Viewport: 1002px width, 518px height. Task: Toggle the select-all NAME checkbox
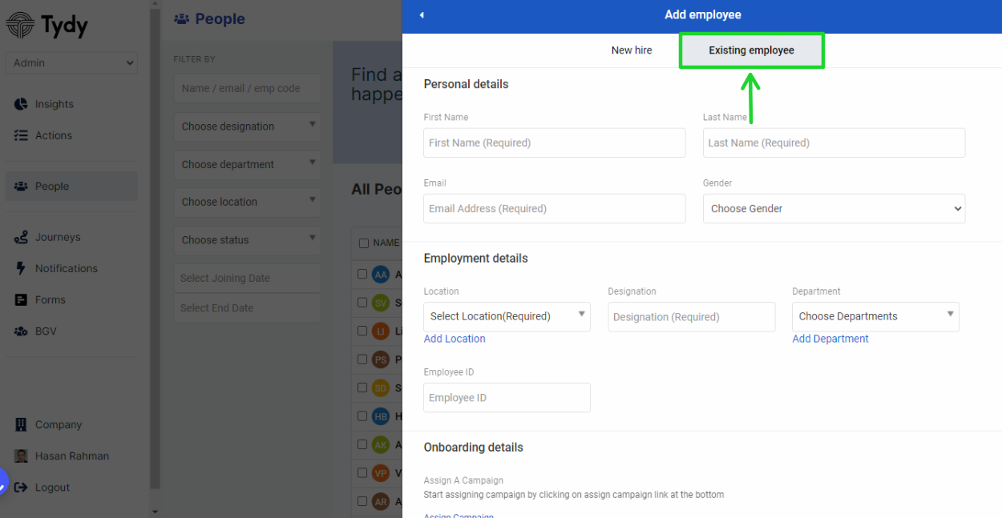click(x=363, y=243)
